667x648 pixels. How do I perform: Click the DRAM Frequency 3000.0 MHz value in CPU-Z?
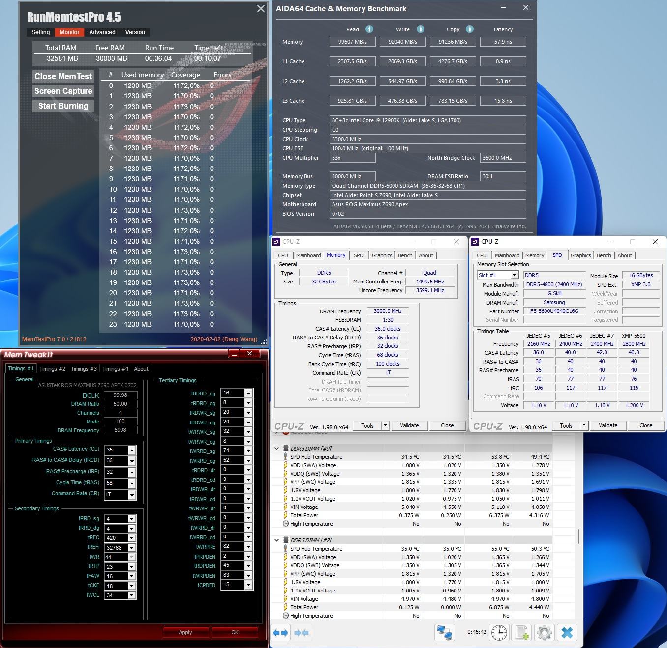(388, 311)
